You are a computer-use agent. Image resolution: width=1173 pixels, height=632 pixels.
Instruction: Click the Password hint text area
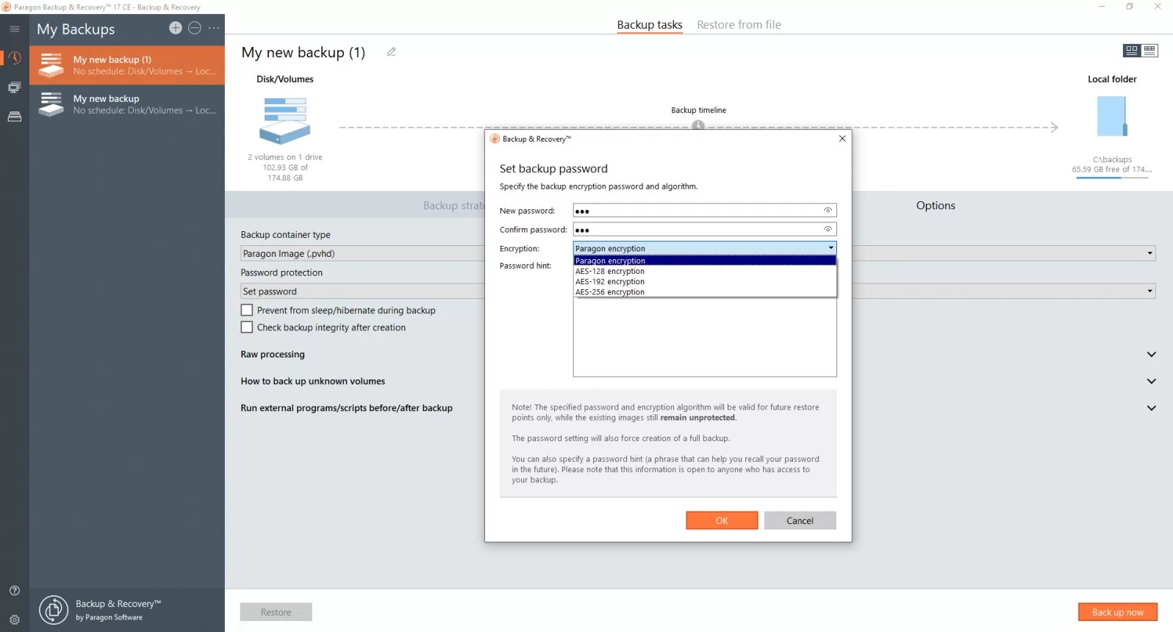[705, 337]
